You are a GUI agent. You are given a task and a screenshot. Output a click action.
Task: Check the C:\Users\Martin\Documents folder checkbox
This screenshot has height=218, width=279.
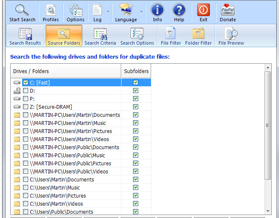click(26, 179)
